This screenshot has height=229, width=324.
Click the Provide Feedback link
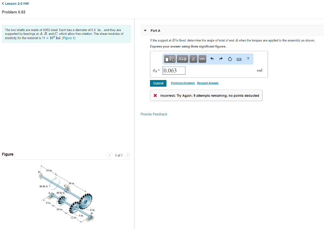[154, 114]
